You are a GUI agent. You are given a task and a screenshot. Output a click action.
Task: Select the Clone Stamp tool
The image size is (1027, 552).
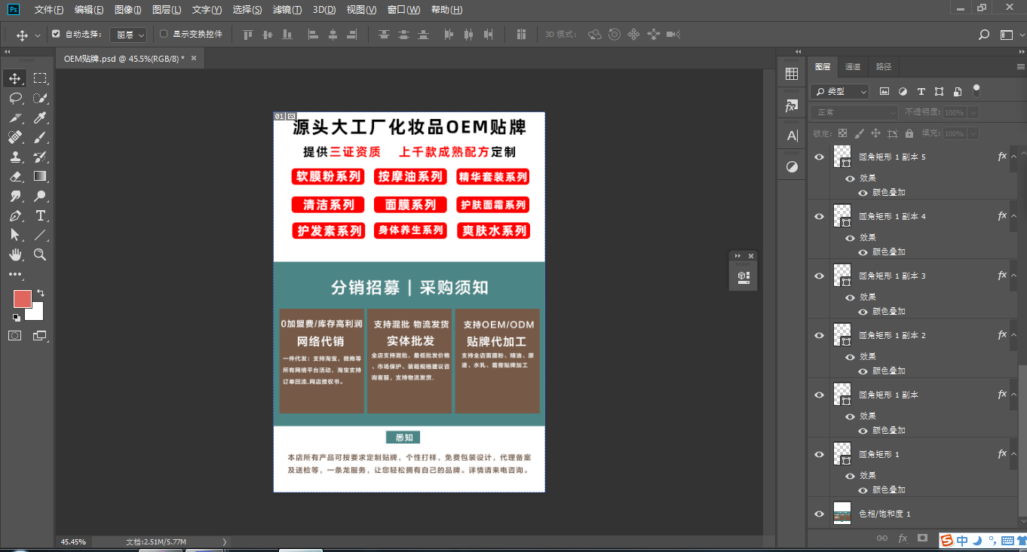15,157
